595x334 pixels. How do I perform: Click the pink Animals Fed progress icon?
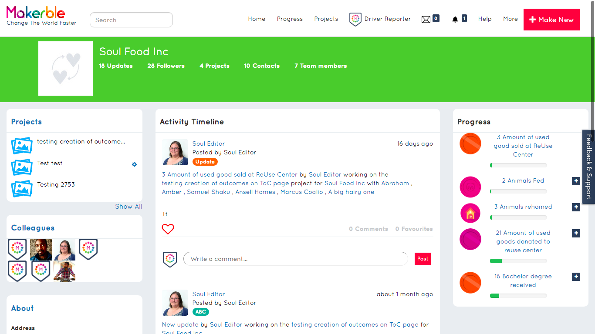pyautogui.click(x=470, y=187)
